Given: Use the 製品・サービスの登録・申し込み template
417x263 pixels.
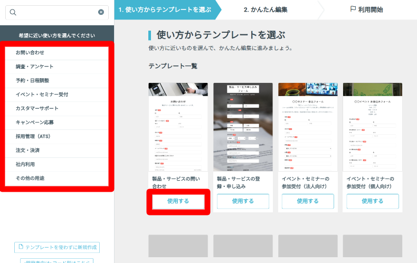Looking at the screenshot, I should 243,201.
